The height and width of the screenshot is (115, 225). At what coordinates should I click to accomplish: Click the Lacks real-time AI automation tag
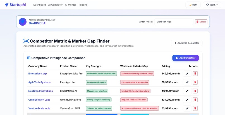pyautogui.click(x=135, y=82)
